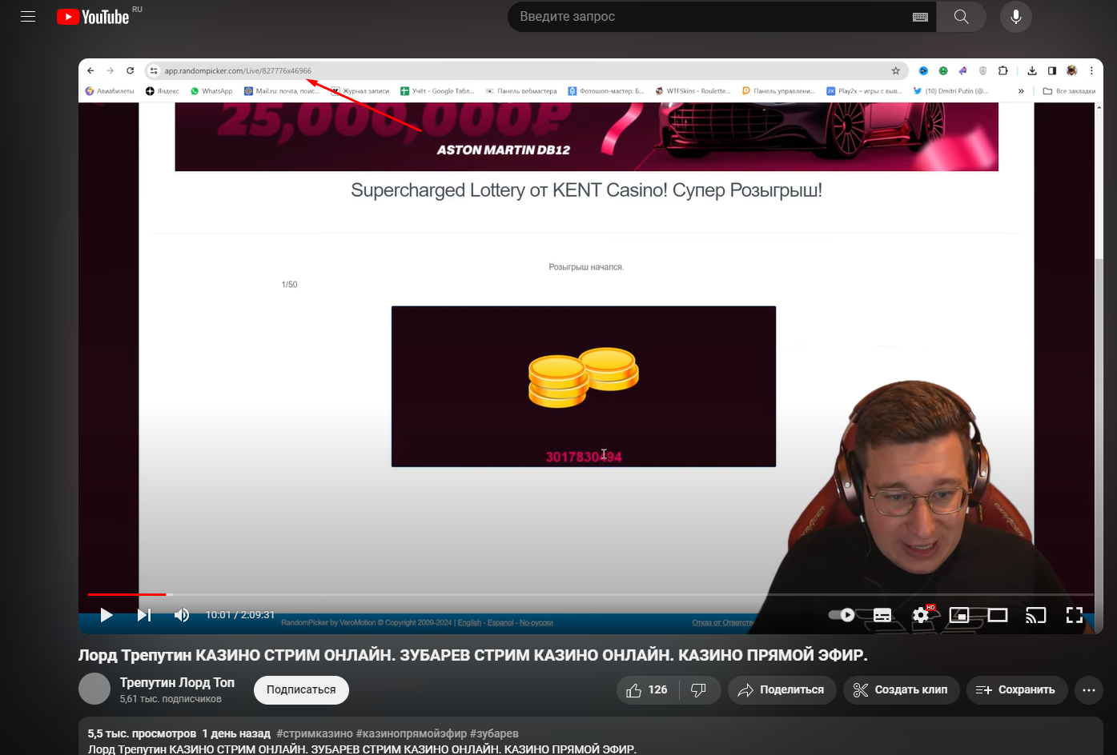Click the "1 день назад" upload date

click(x=236, y=733)
